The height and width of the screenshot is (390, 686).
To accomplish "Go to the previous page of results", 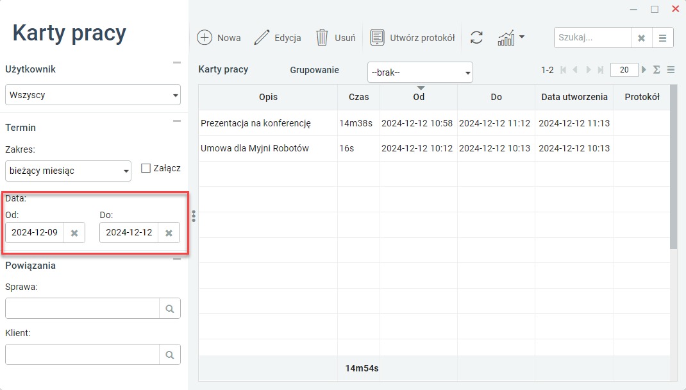I will coord(575,69).
